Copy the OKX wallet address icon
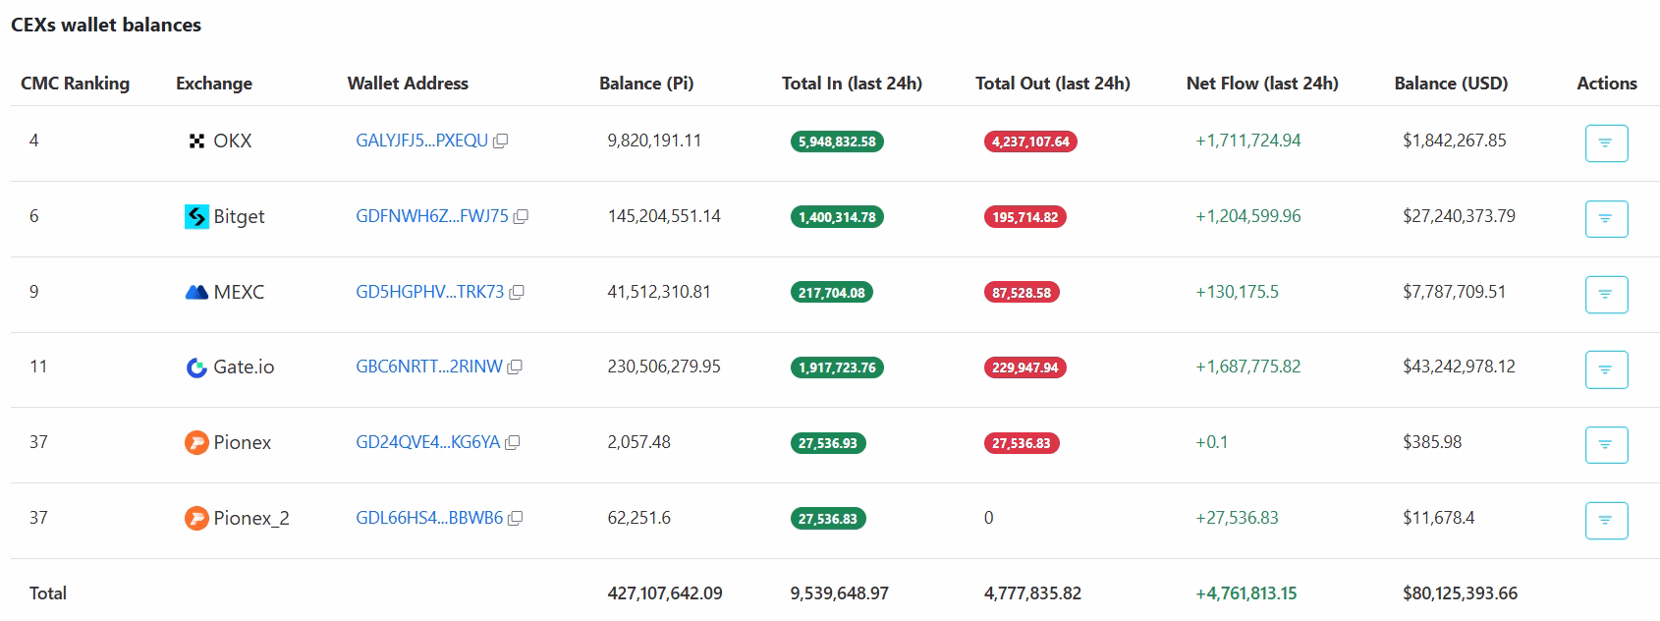This screenshot has width=1660, height=621. point(500,141)
